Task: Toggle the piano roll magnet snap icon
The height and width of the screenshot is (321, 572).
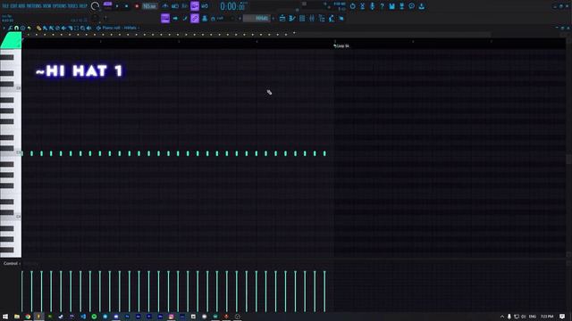Action: (16, 28)
